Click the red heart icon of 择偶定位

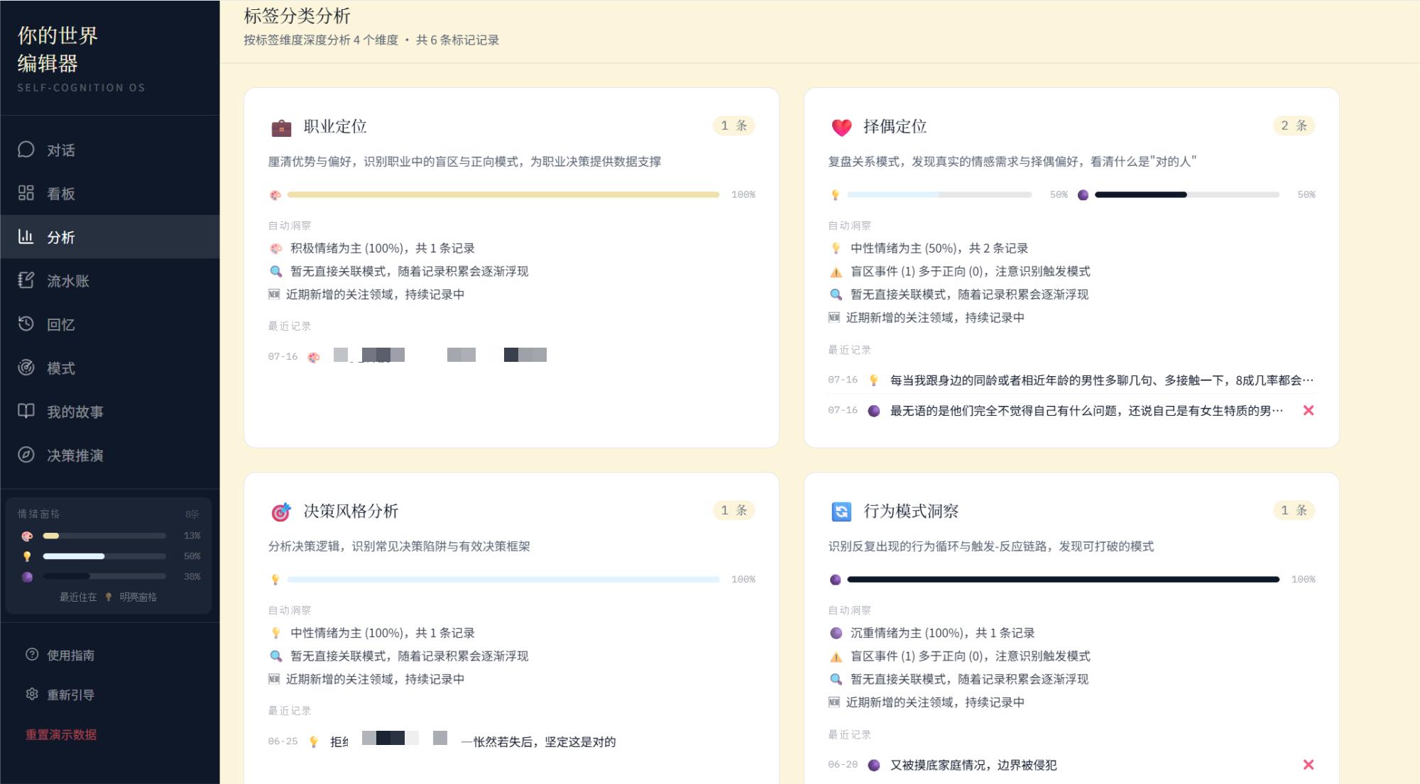point(841,128)
